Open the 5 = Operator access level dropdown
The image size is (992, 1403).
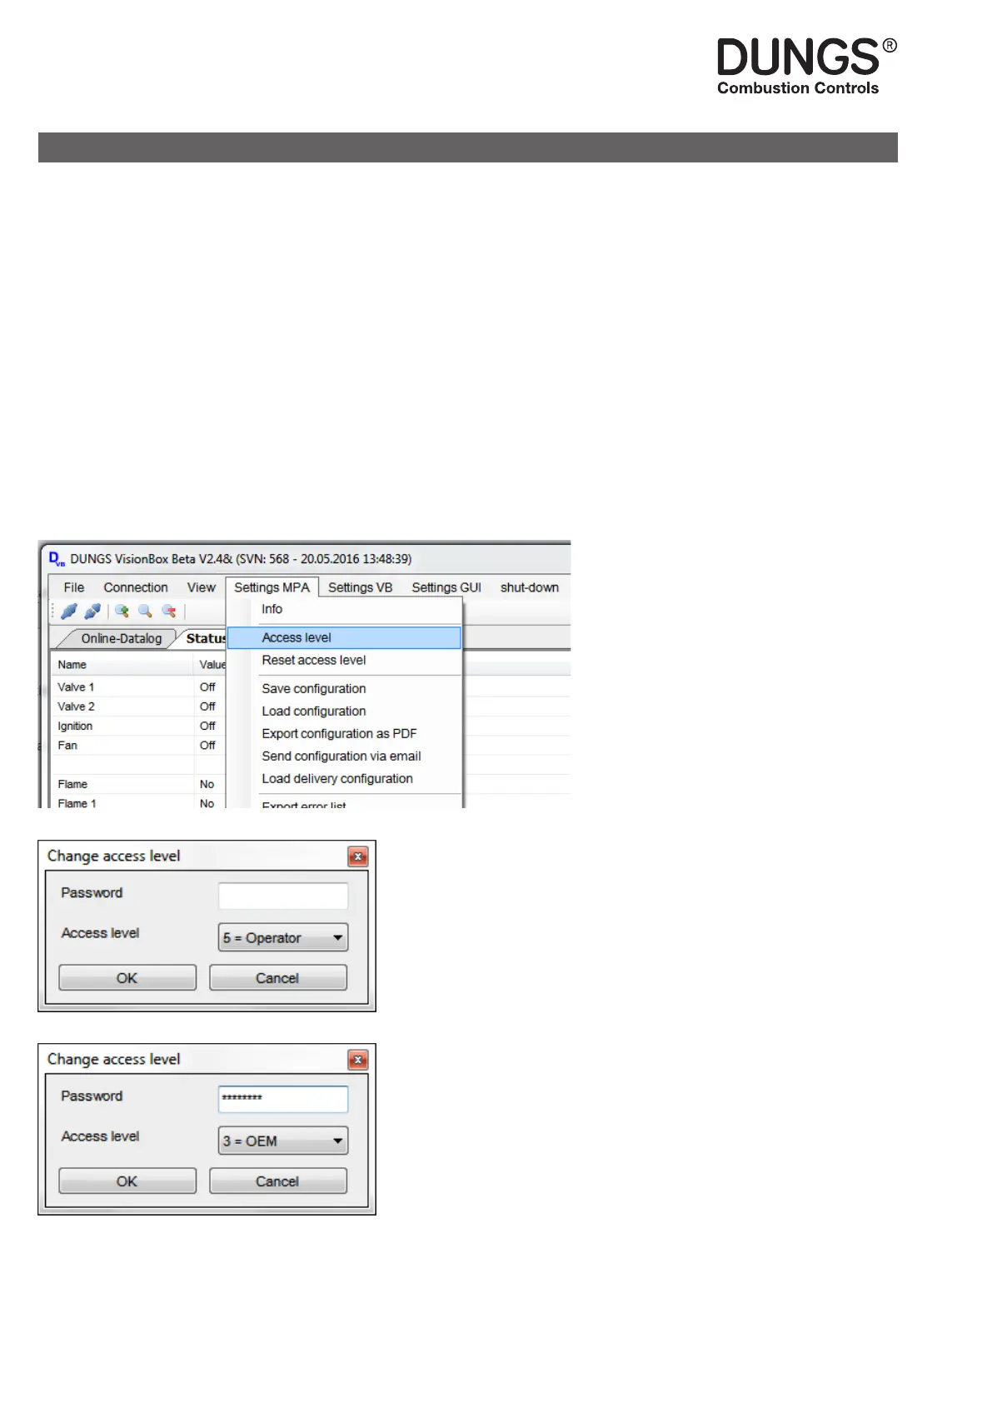pos(283,937)
